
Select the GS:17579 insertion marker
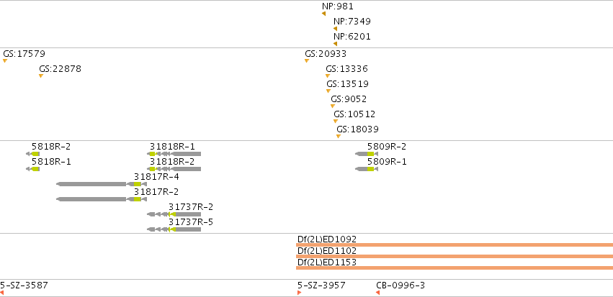point(5,61)
